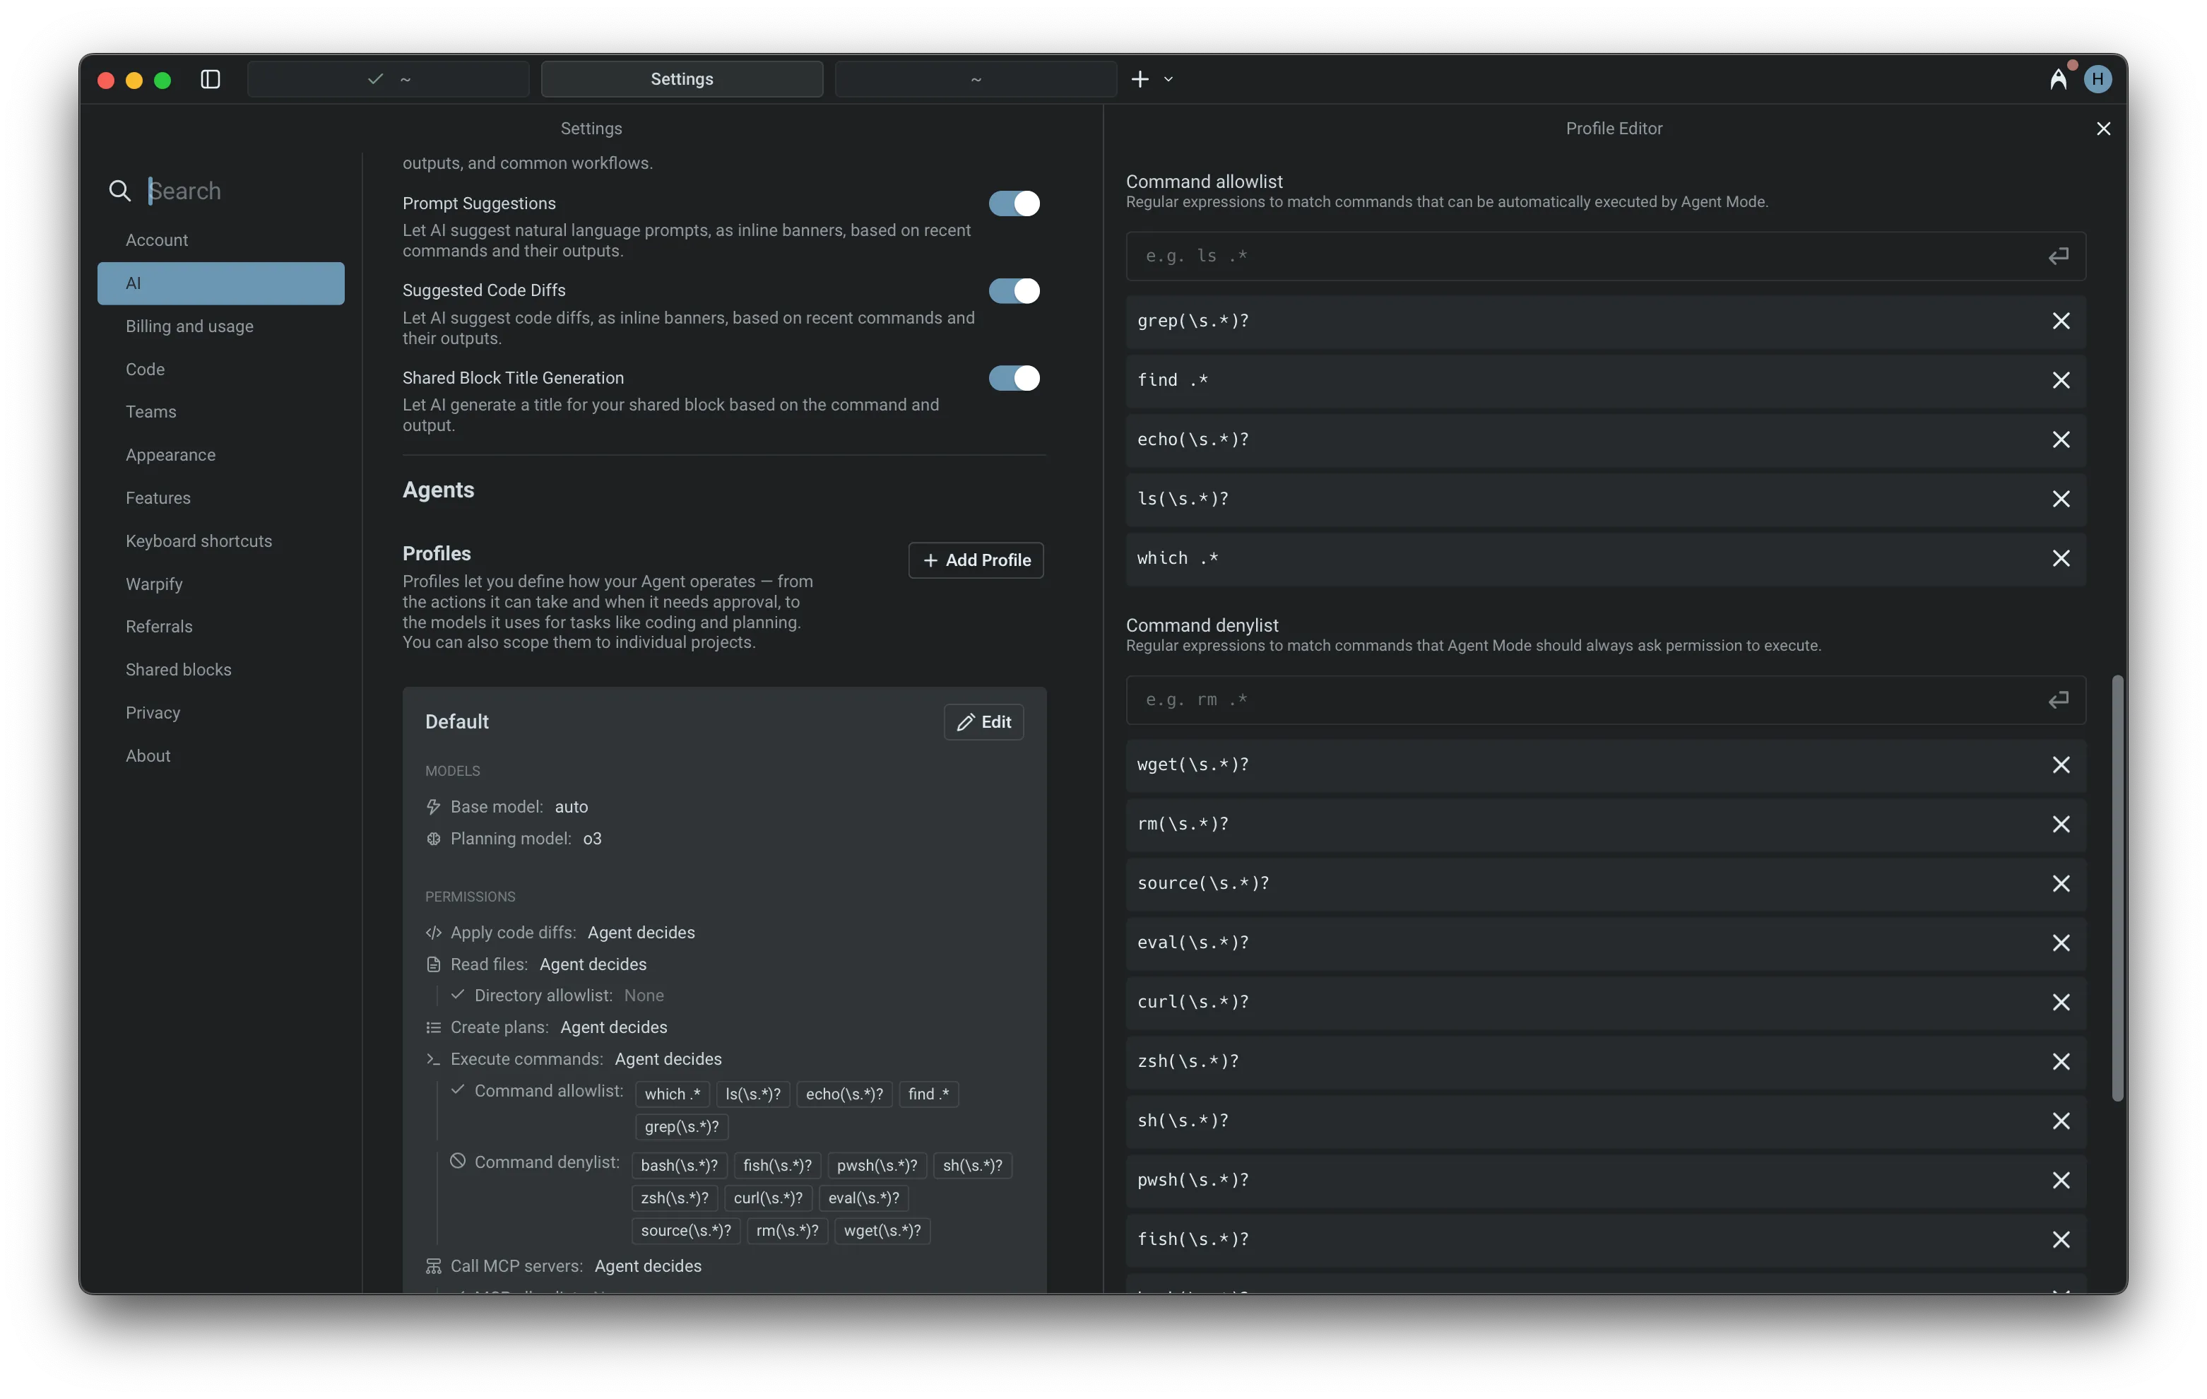Click the return arrow in the allowlist input

(2058, 256)
